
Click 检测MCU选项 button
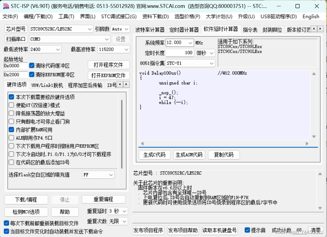click(x=26, y=212)
